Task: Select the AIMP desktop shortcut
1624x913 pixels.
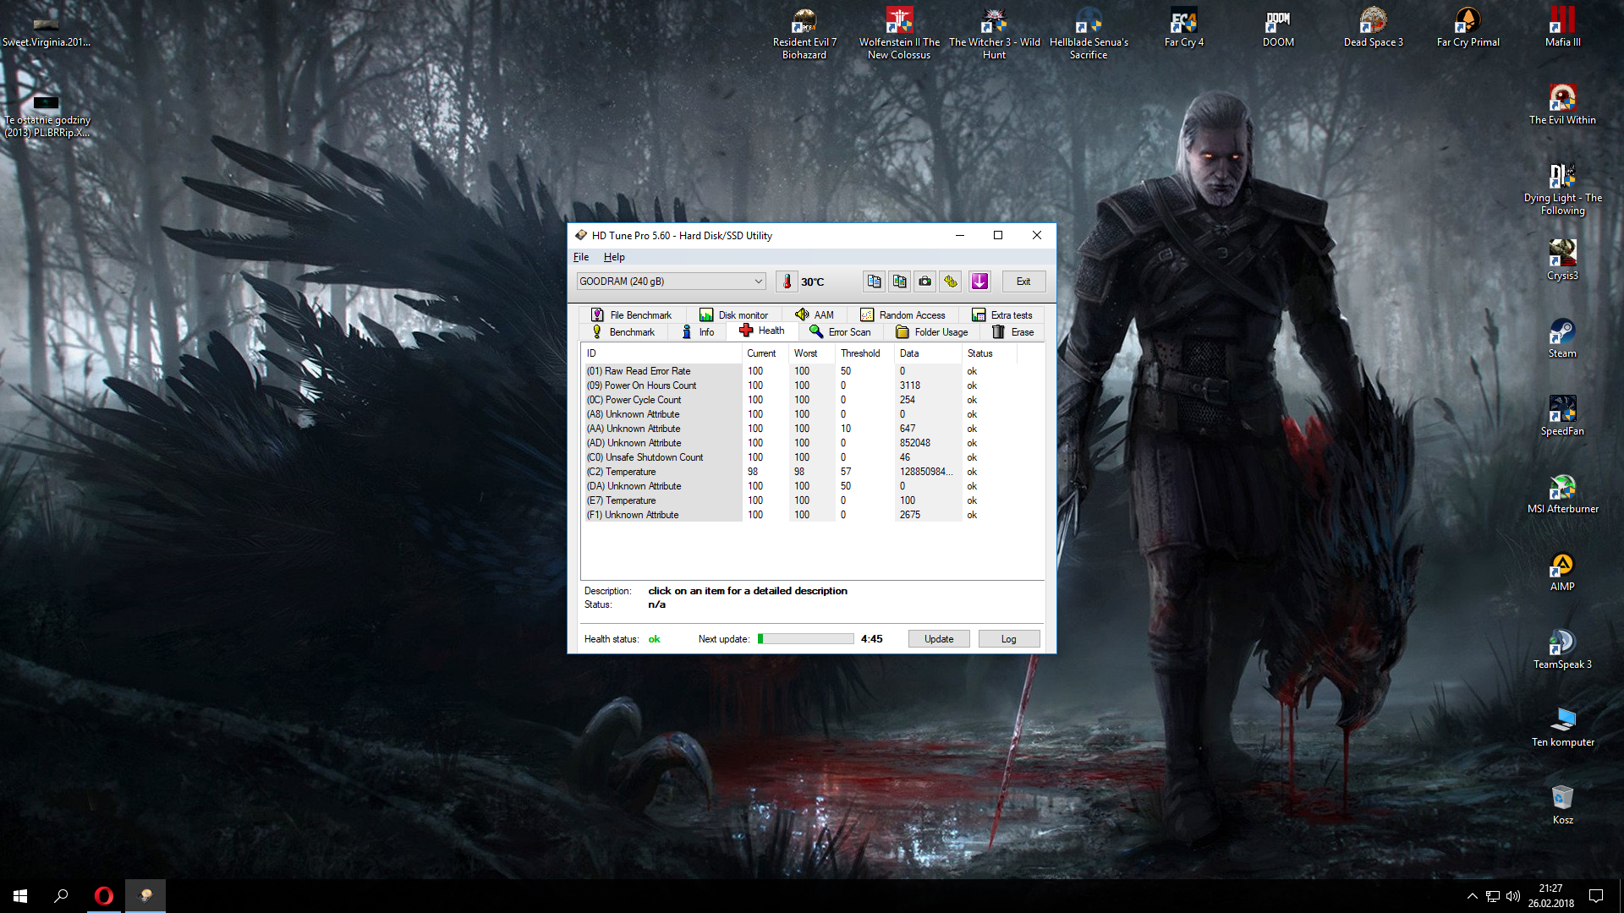Action: (x=1562, y=571)
